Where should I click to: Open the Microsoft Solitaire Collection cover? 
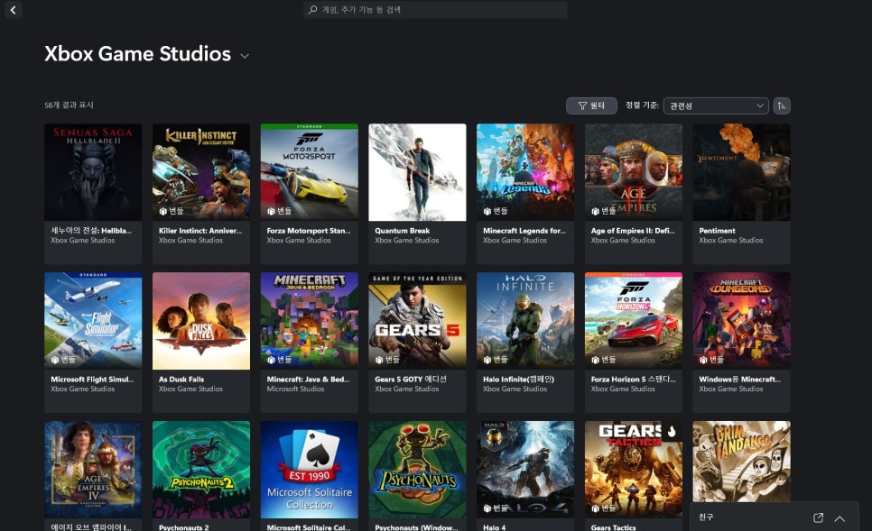310,470
